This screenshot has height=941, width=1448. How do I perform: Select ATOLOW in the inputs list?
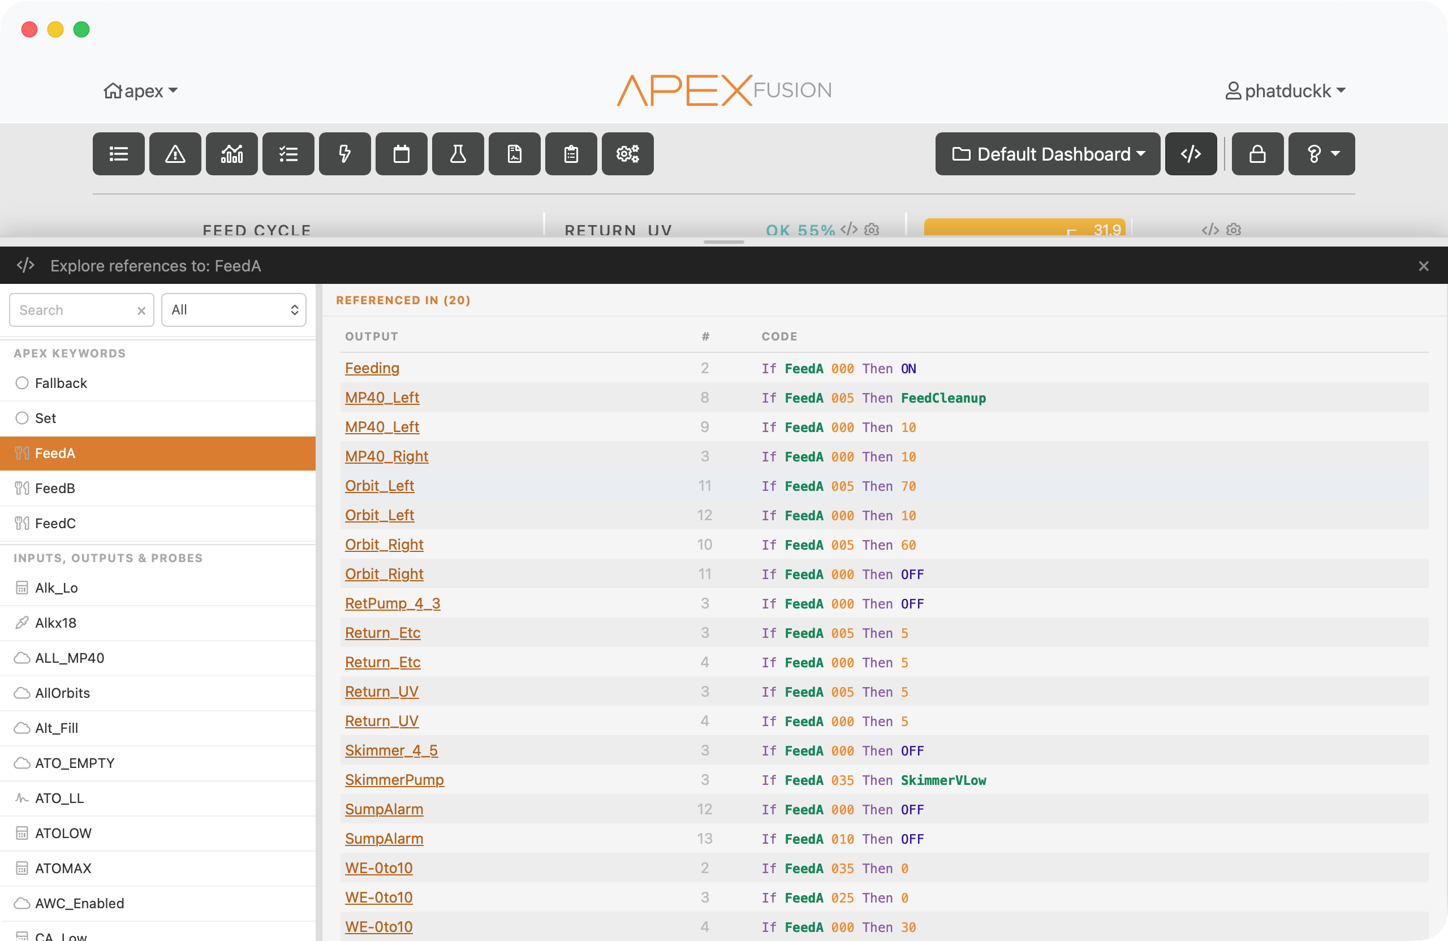click(158, 834)
